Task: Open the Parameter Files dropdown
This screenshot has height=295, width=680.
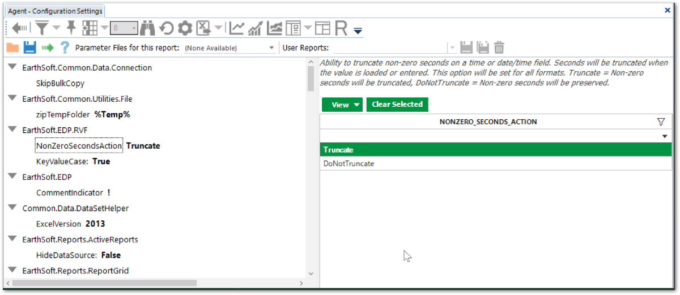Action: pyautogui.click(x=272, y=48)
